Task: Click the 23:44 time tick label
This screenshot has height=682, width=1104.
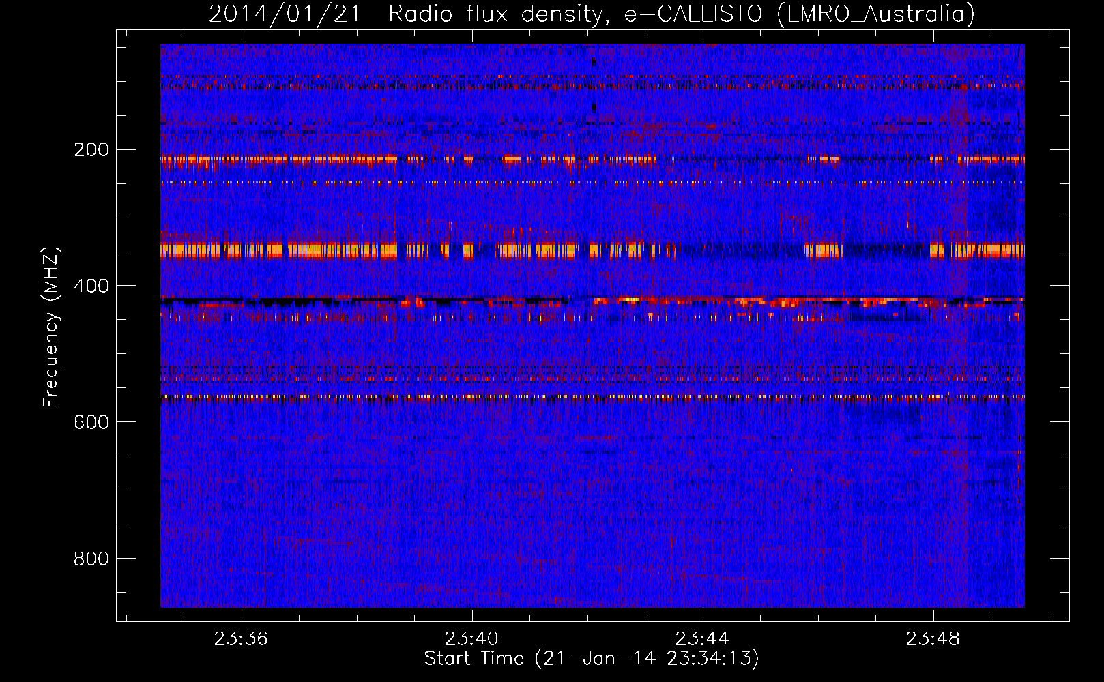Action: pyautogui.click(x=702, y=638)
